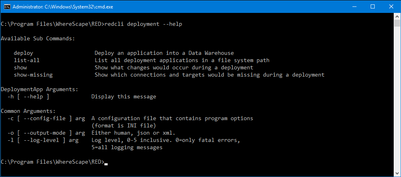Screen dimensions: 401x177
Task: Click the 'deploy' sub command text
Action: pyautogui.click(x=23, y=53)
